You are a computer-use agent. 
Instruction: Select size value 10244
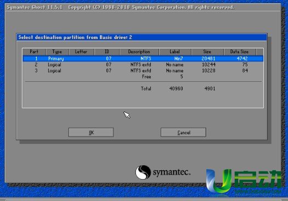(x=208, y=65)
